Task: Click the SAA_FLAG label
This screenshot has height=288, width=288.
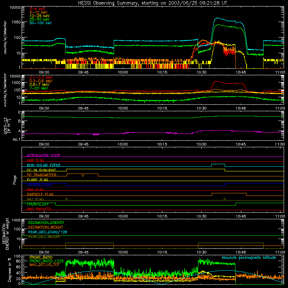Action: (35, 189)
